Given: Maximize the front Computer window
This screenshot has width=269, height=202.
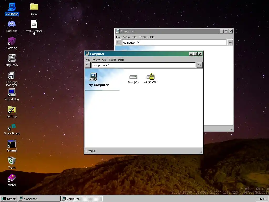Looking at the screenshot, I should tap(195, 54).
